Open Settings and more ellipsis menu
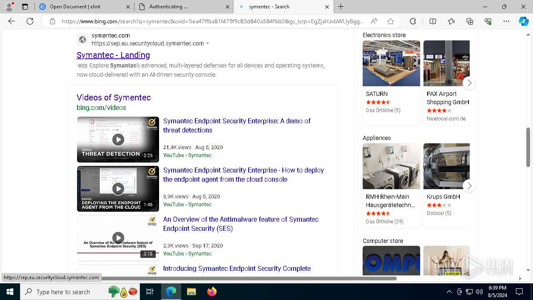 tap(506, 21)
